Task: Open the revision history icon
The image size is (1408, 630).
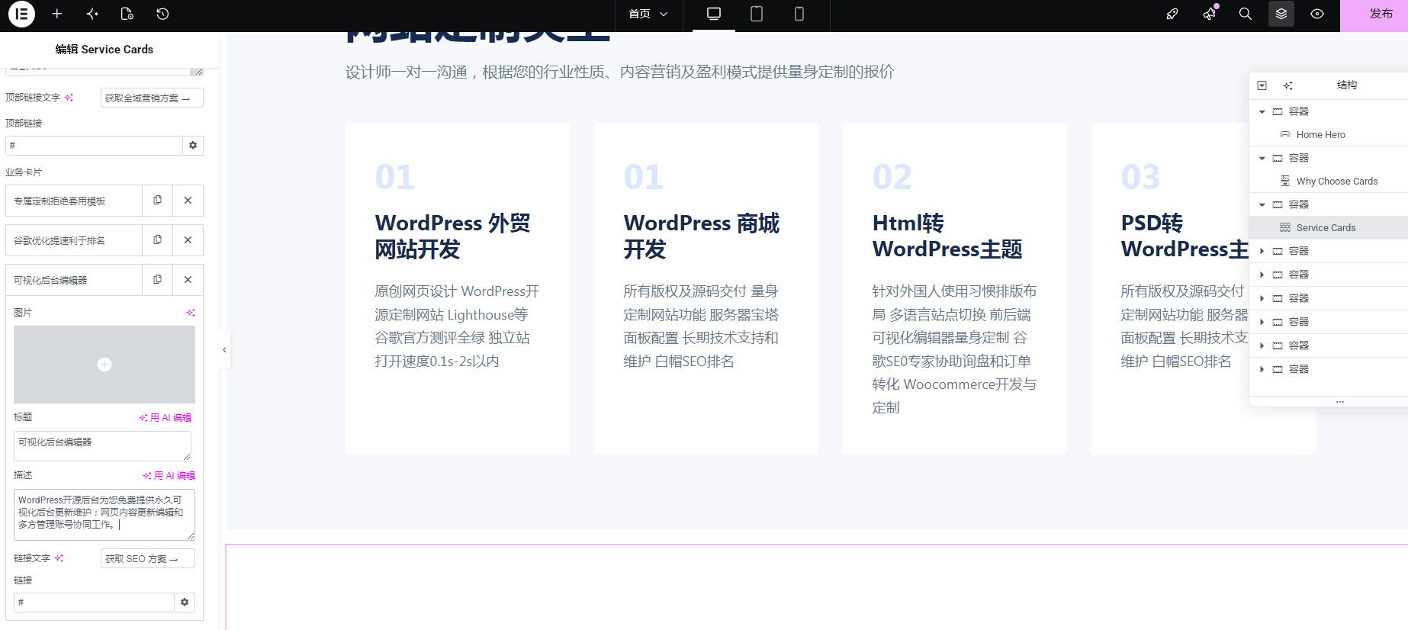Action: pos(162,14)
